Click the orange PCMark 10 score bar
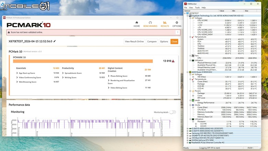268x151 pixels. point(83,61)
